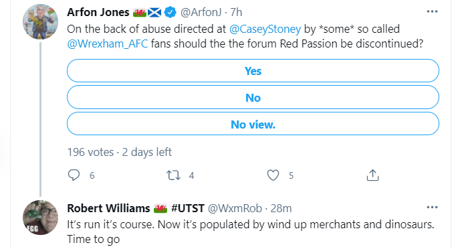
Task: Retweet the Red Passion poll tweet
Action: 174,175
